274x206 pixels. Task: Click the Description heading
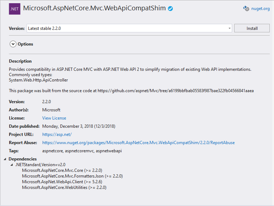coord(20,61)
